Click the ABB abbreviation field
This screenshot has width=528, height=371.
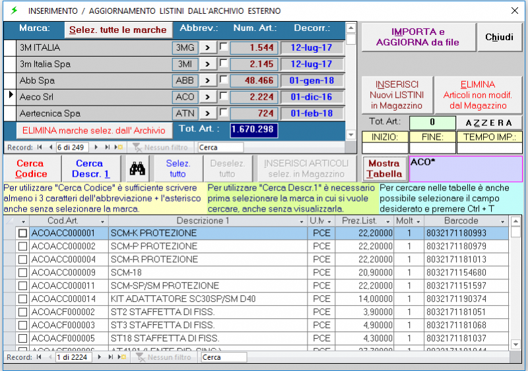click(185, 81)
